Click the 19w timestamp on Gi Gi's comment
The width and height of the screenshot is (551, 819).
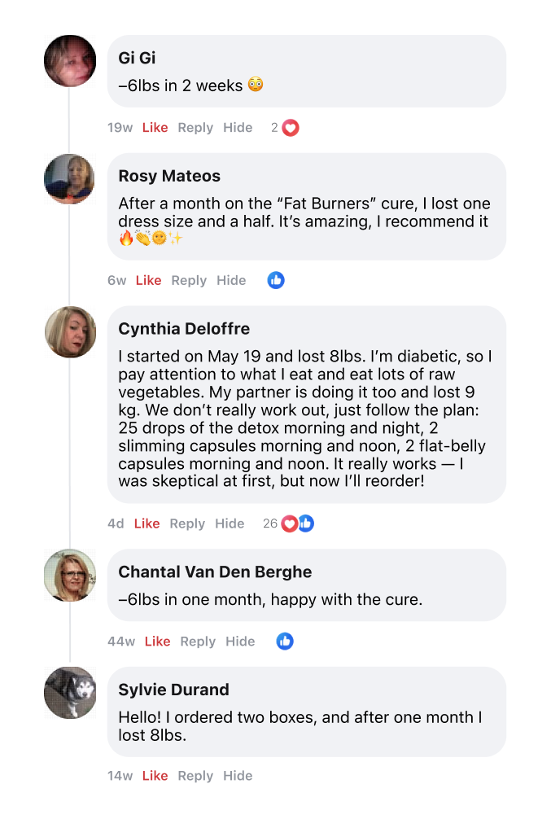click(x=120, y=128)
